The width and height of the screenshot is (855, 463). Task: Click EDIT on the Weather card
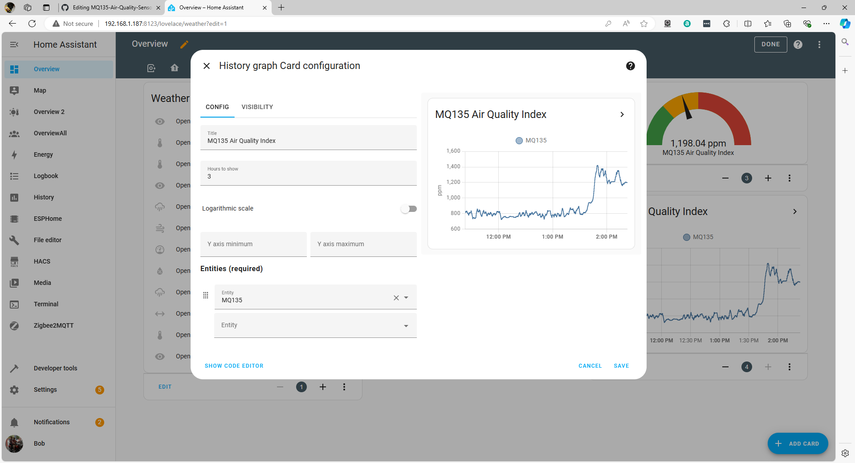(165, 387)
